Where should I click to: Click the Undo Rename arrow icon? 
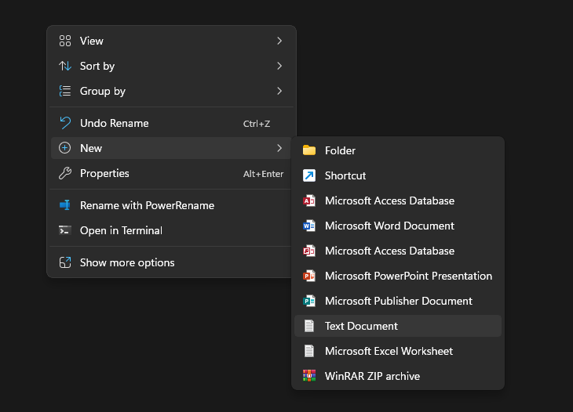(x=65, y=123)
